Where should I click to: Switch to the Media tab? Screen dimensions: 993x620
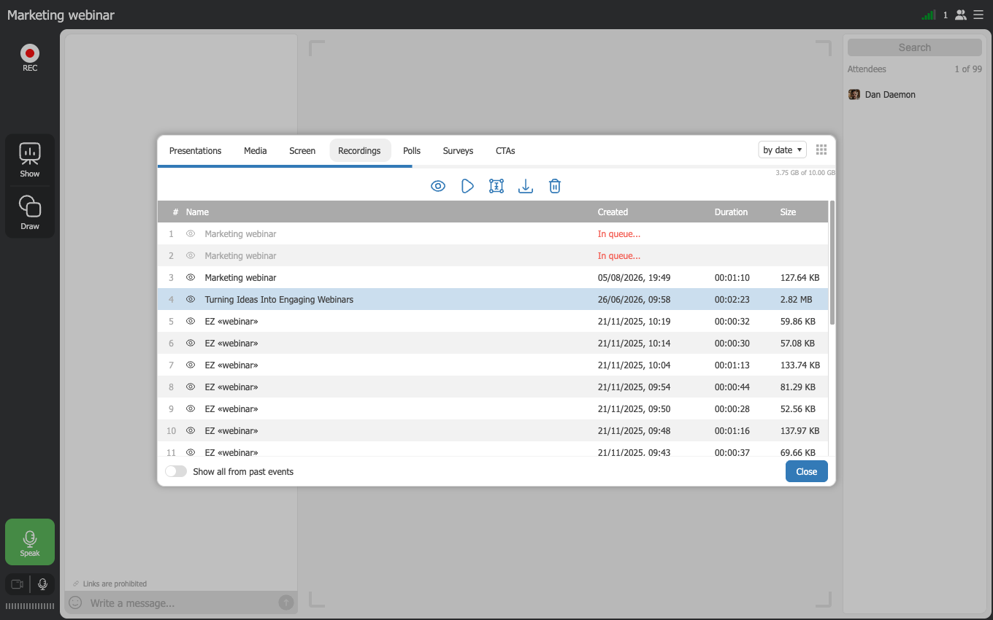pyautogui.click(x=256, y=151)
